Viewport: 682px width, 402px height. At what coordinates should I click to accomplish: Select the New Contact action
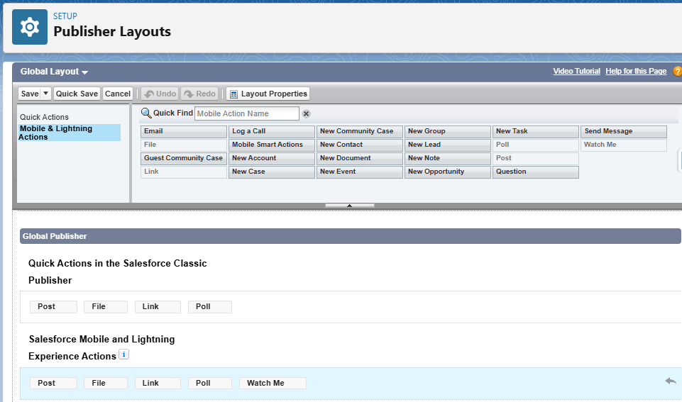[x=360, y=145]
